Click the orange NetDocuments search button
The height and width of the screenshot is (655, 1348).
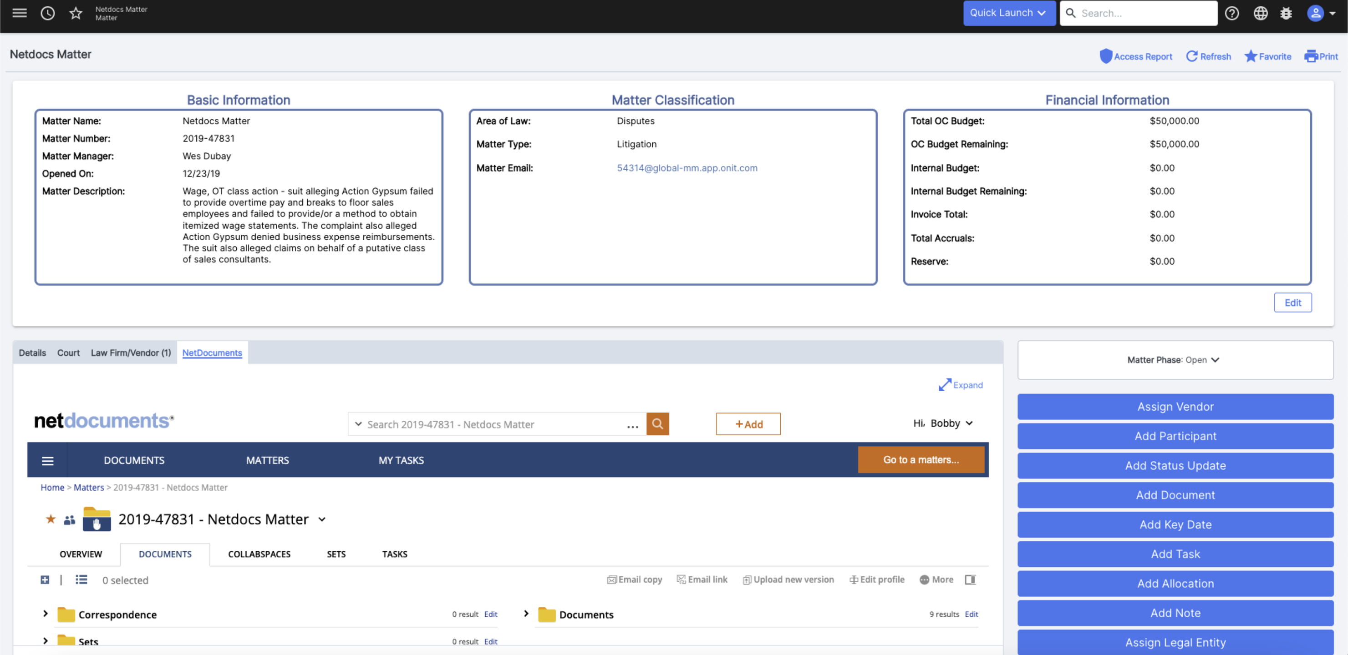tap(657, 424)
